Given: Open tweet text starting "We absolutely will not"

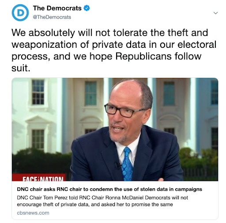Looking at the screenshot, I should pyautogui.click(x=114, y=50).
